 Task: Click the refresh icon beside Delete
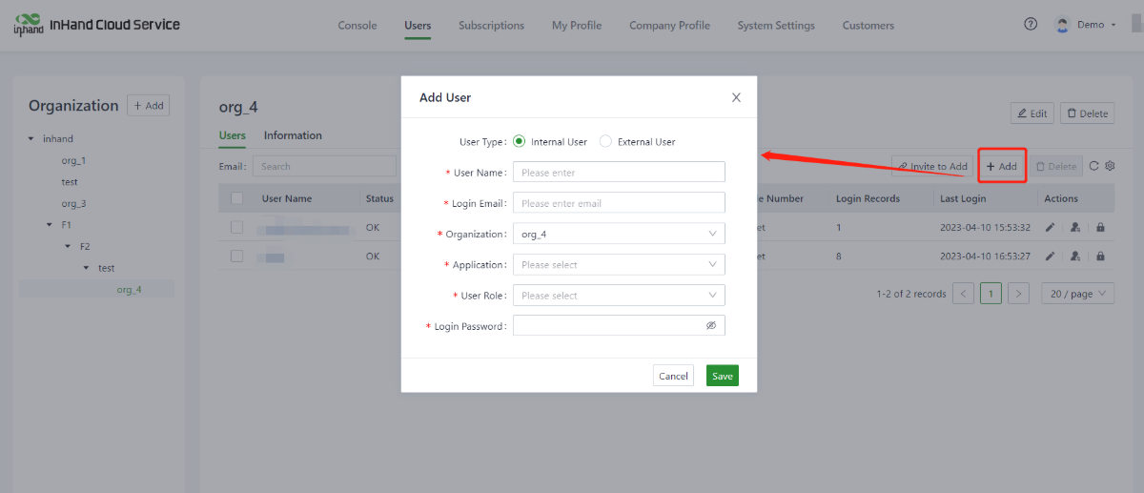pyautogui.click(x=1094, y=166)
